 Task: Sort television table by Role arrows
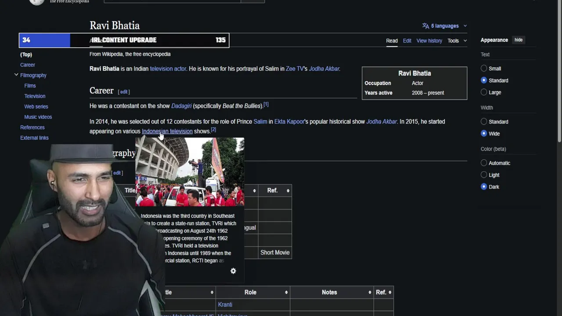(286, 292)
